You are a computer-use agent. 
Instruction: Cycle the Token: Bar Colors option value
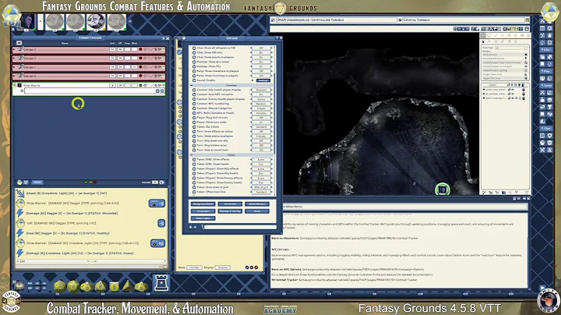[261, 127]
